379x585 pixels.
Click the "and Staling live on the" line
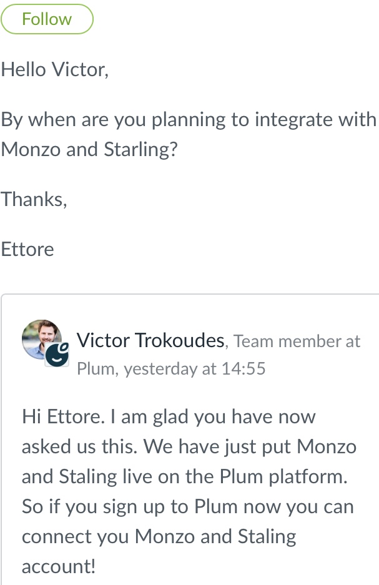pos(185,476)
